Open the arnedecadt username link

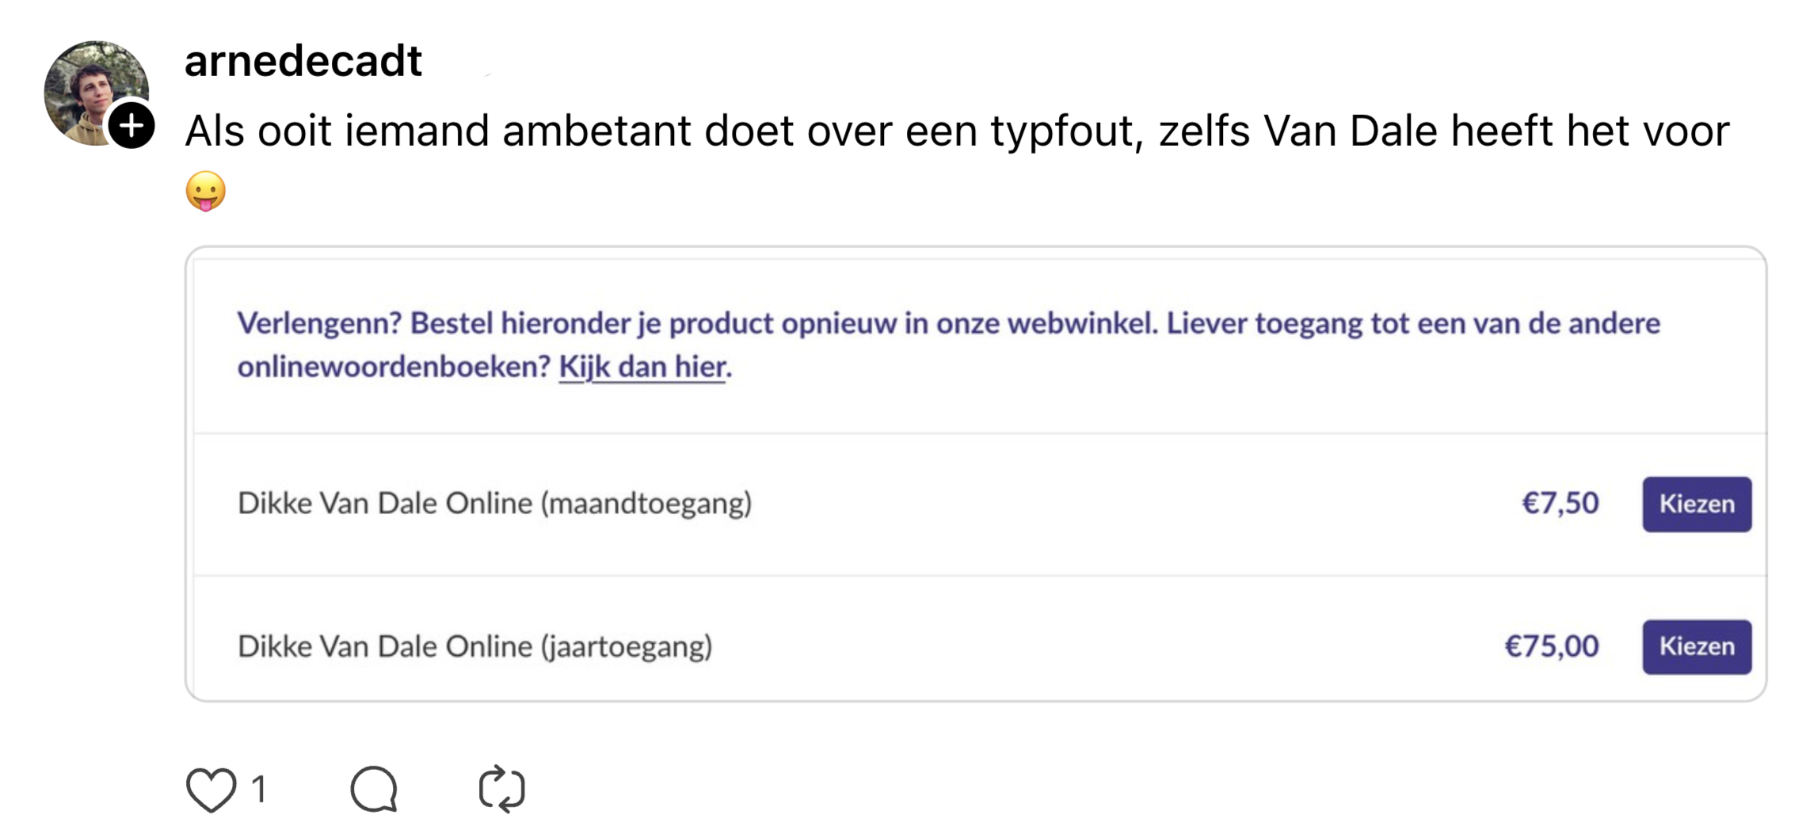(303, 61)
